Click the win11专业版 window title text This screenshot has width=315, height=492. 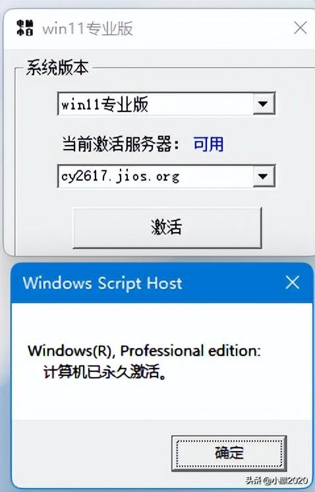click(88, 28)
